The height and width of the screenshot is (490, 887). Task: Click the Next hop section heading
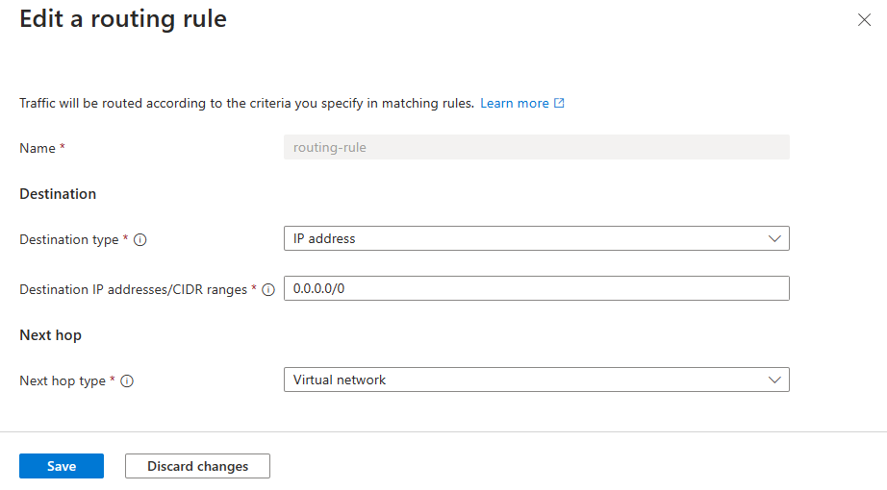(x=50, y=335)
